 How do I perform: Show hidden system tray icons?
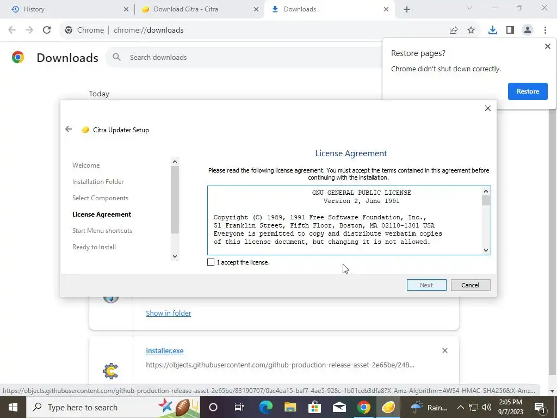tap(460, 407)
